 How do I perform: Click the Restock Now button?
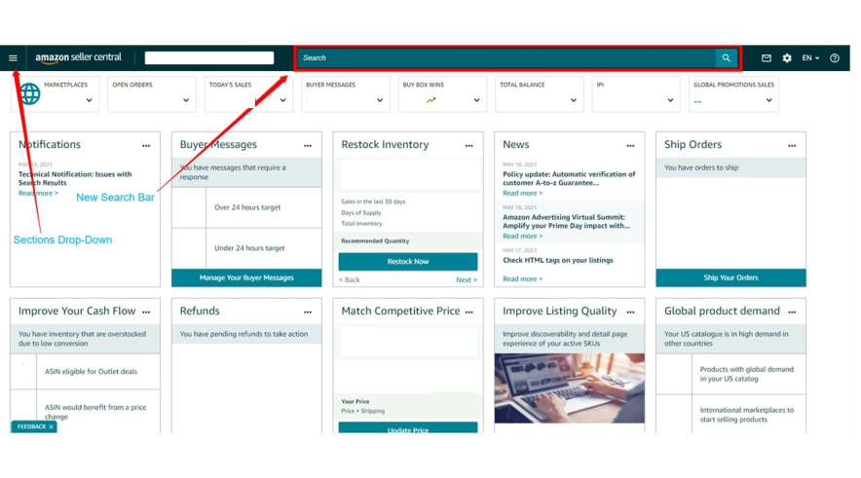tap(408, 262)
